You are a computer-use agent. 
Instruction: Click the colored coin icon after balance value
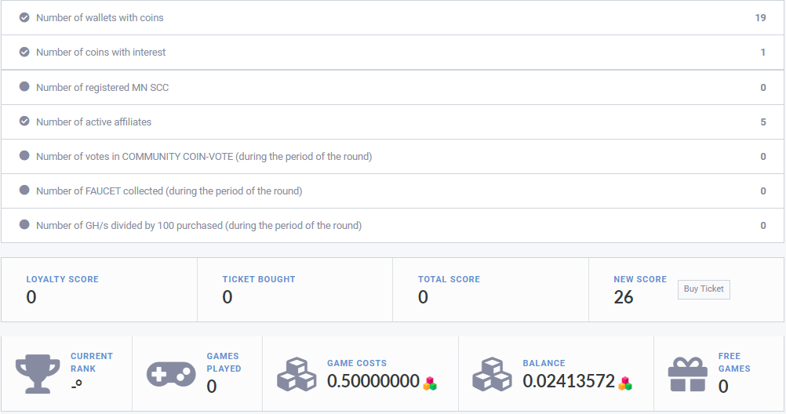tap(625, 383)
